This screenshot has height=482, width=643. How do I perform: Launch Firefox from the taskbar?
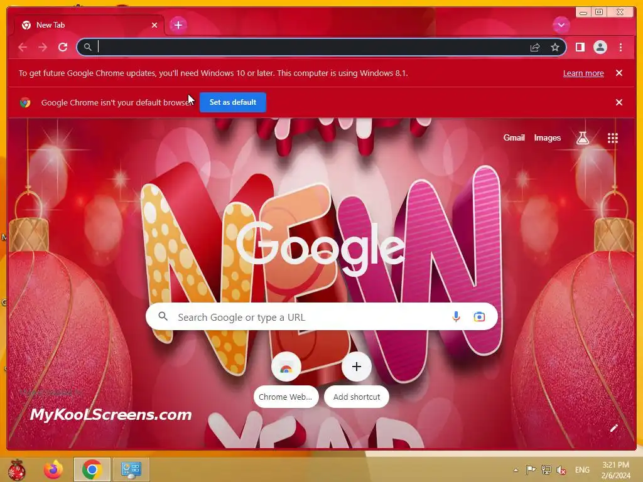(x=53, y=469)
